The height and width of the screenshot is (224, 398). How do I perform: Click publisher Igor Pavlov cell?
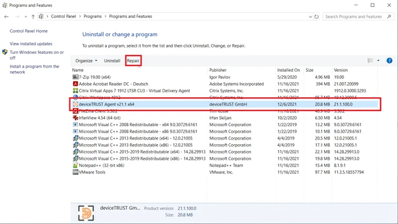pyautogui.click(x=219, y=77)
